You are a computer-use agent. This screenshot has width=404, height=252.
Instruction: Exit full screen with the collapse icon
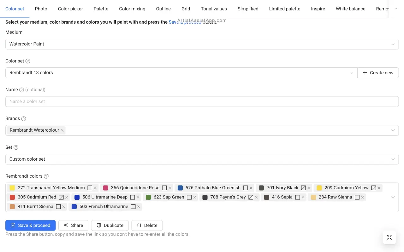pyautogui.click(x=389, y=237)
